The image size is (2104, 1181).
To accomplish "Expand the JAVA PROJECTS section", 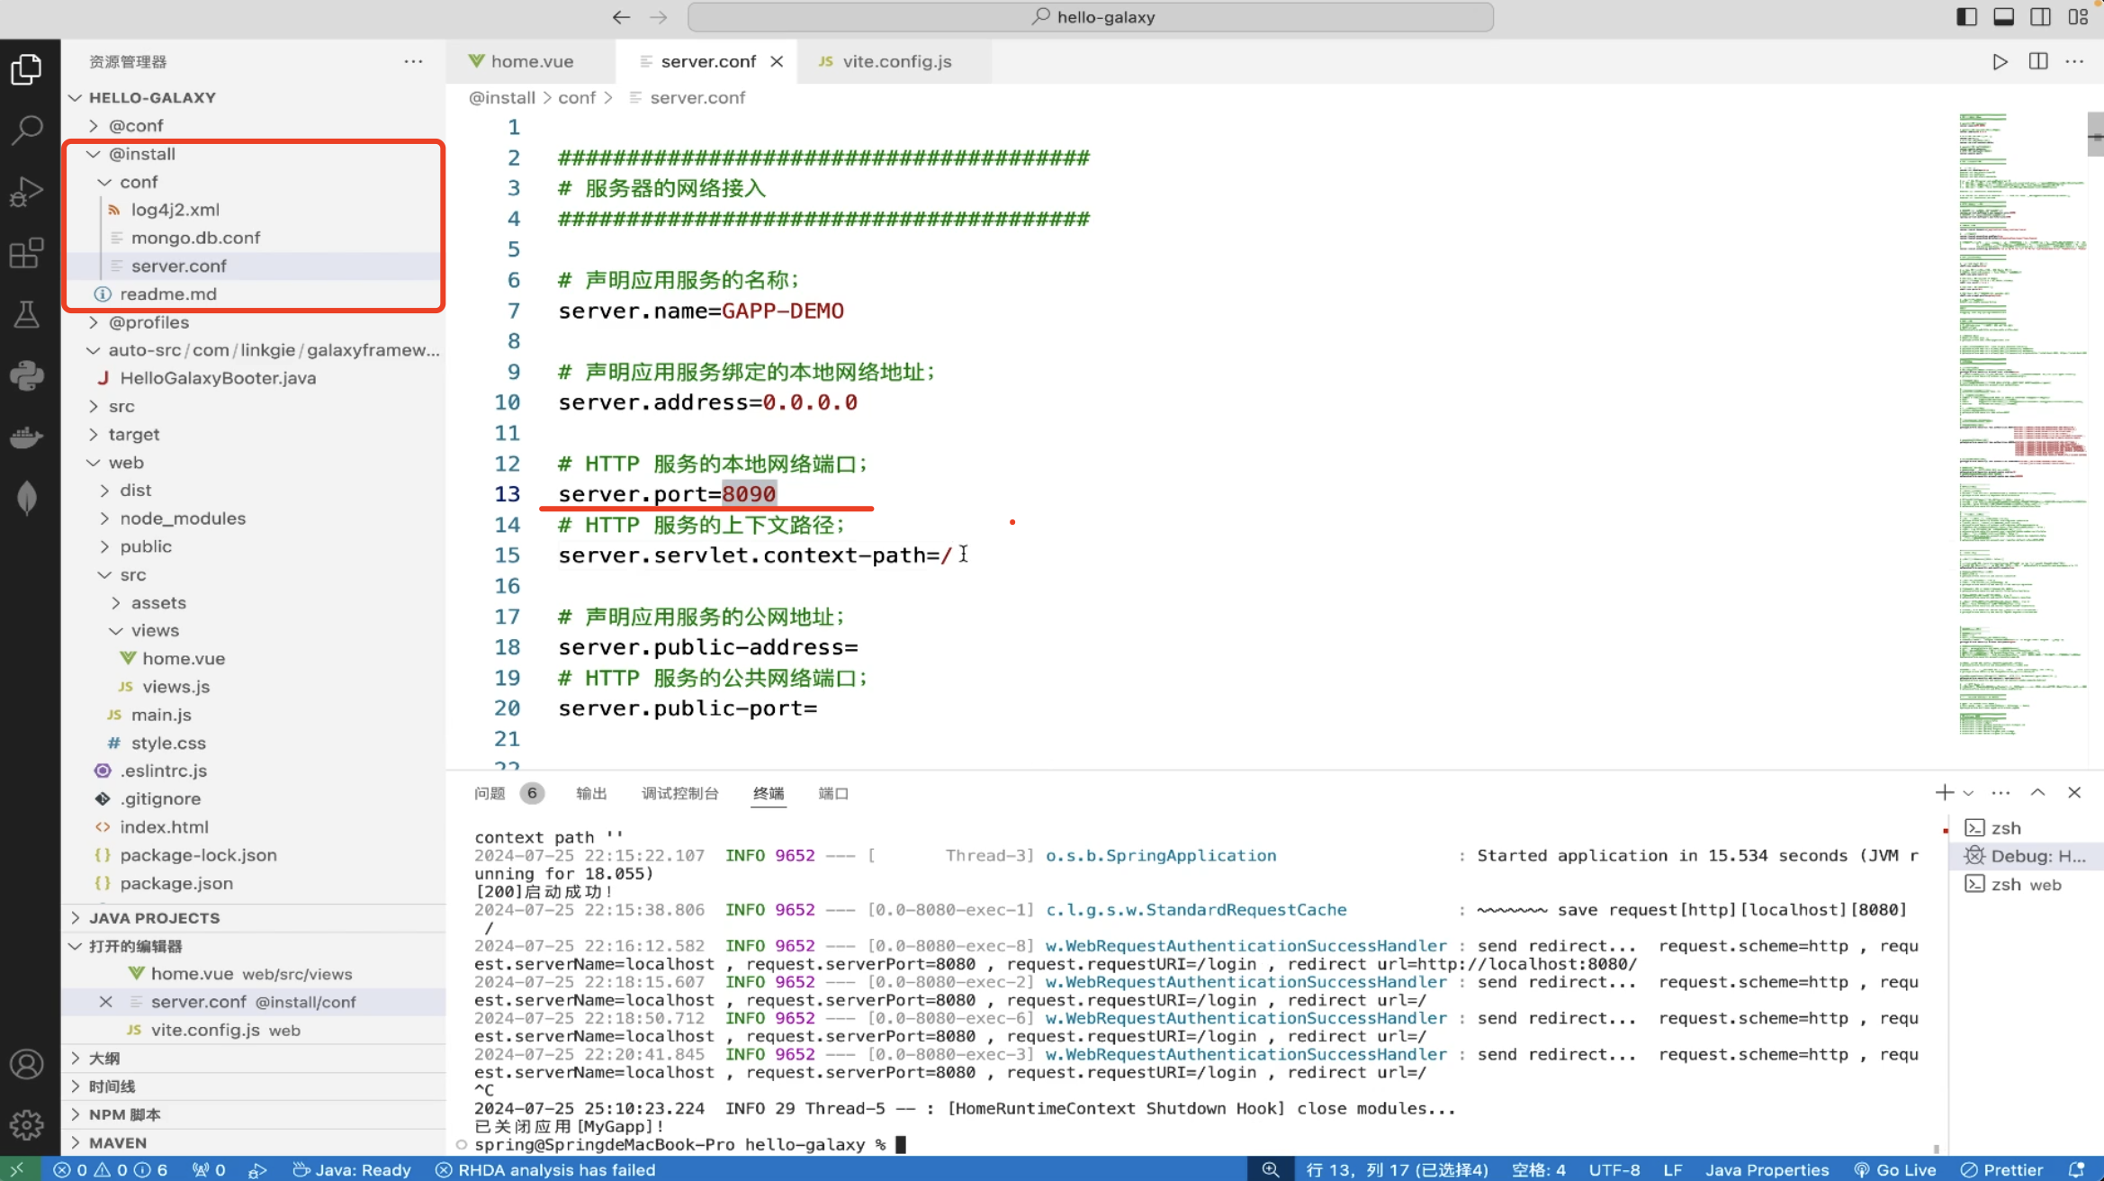I will [x=254, y=918].
